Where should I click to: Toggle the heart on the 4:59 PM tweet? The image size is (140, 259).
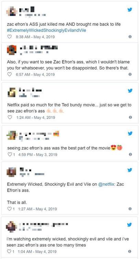(10, 154)
